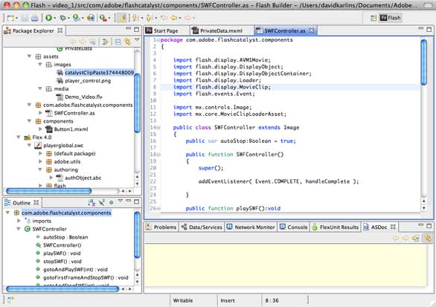Go to previous annotation icon
436x307 pixels.
coord(149,18)
